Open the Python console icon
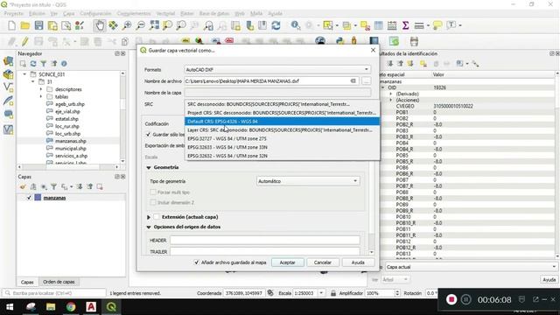The height and width of the screenshot is (315, 560). click(339, 41)
